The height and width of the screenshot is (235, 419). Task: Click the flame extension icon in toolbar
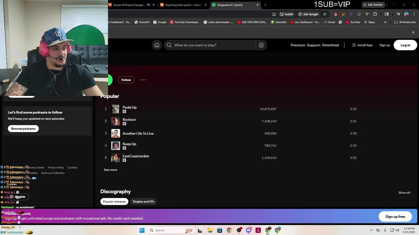336,14
